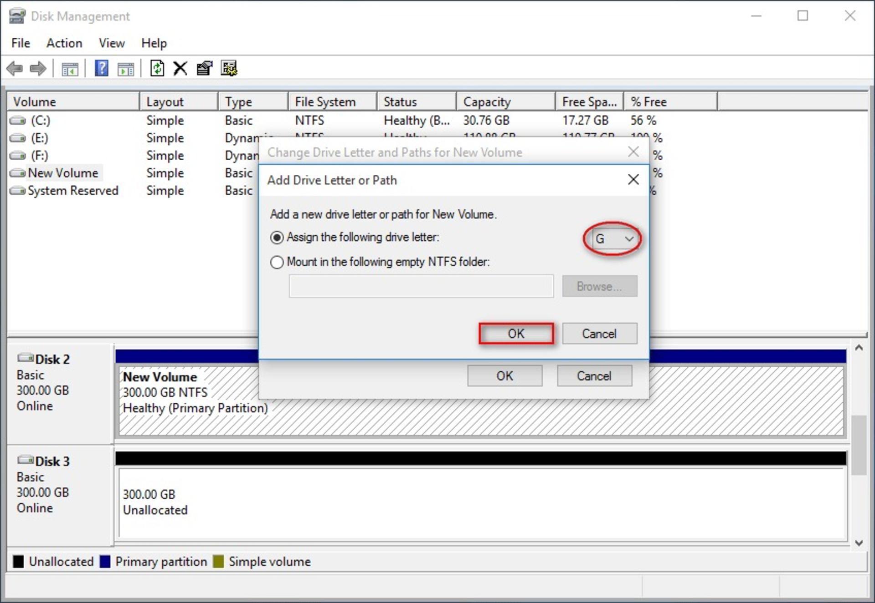Click the disk pane vertical scrollbar down arrow
875x603 pixels.
coord(859,543)
